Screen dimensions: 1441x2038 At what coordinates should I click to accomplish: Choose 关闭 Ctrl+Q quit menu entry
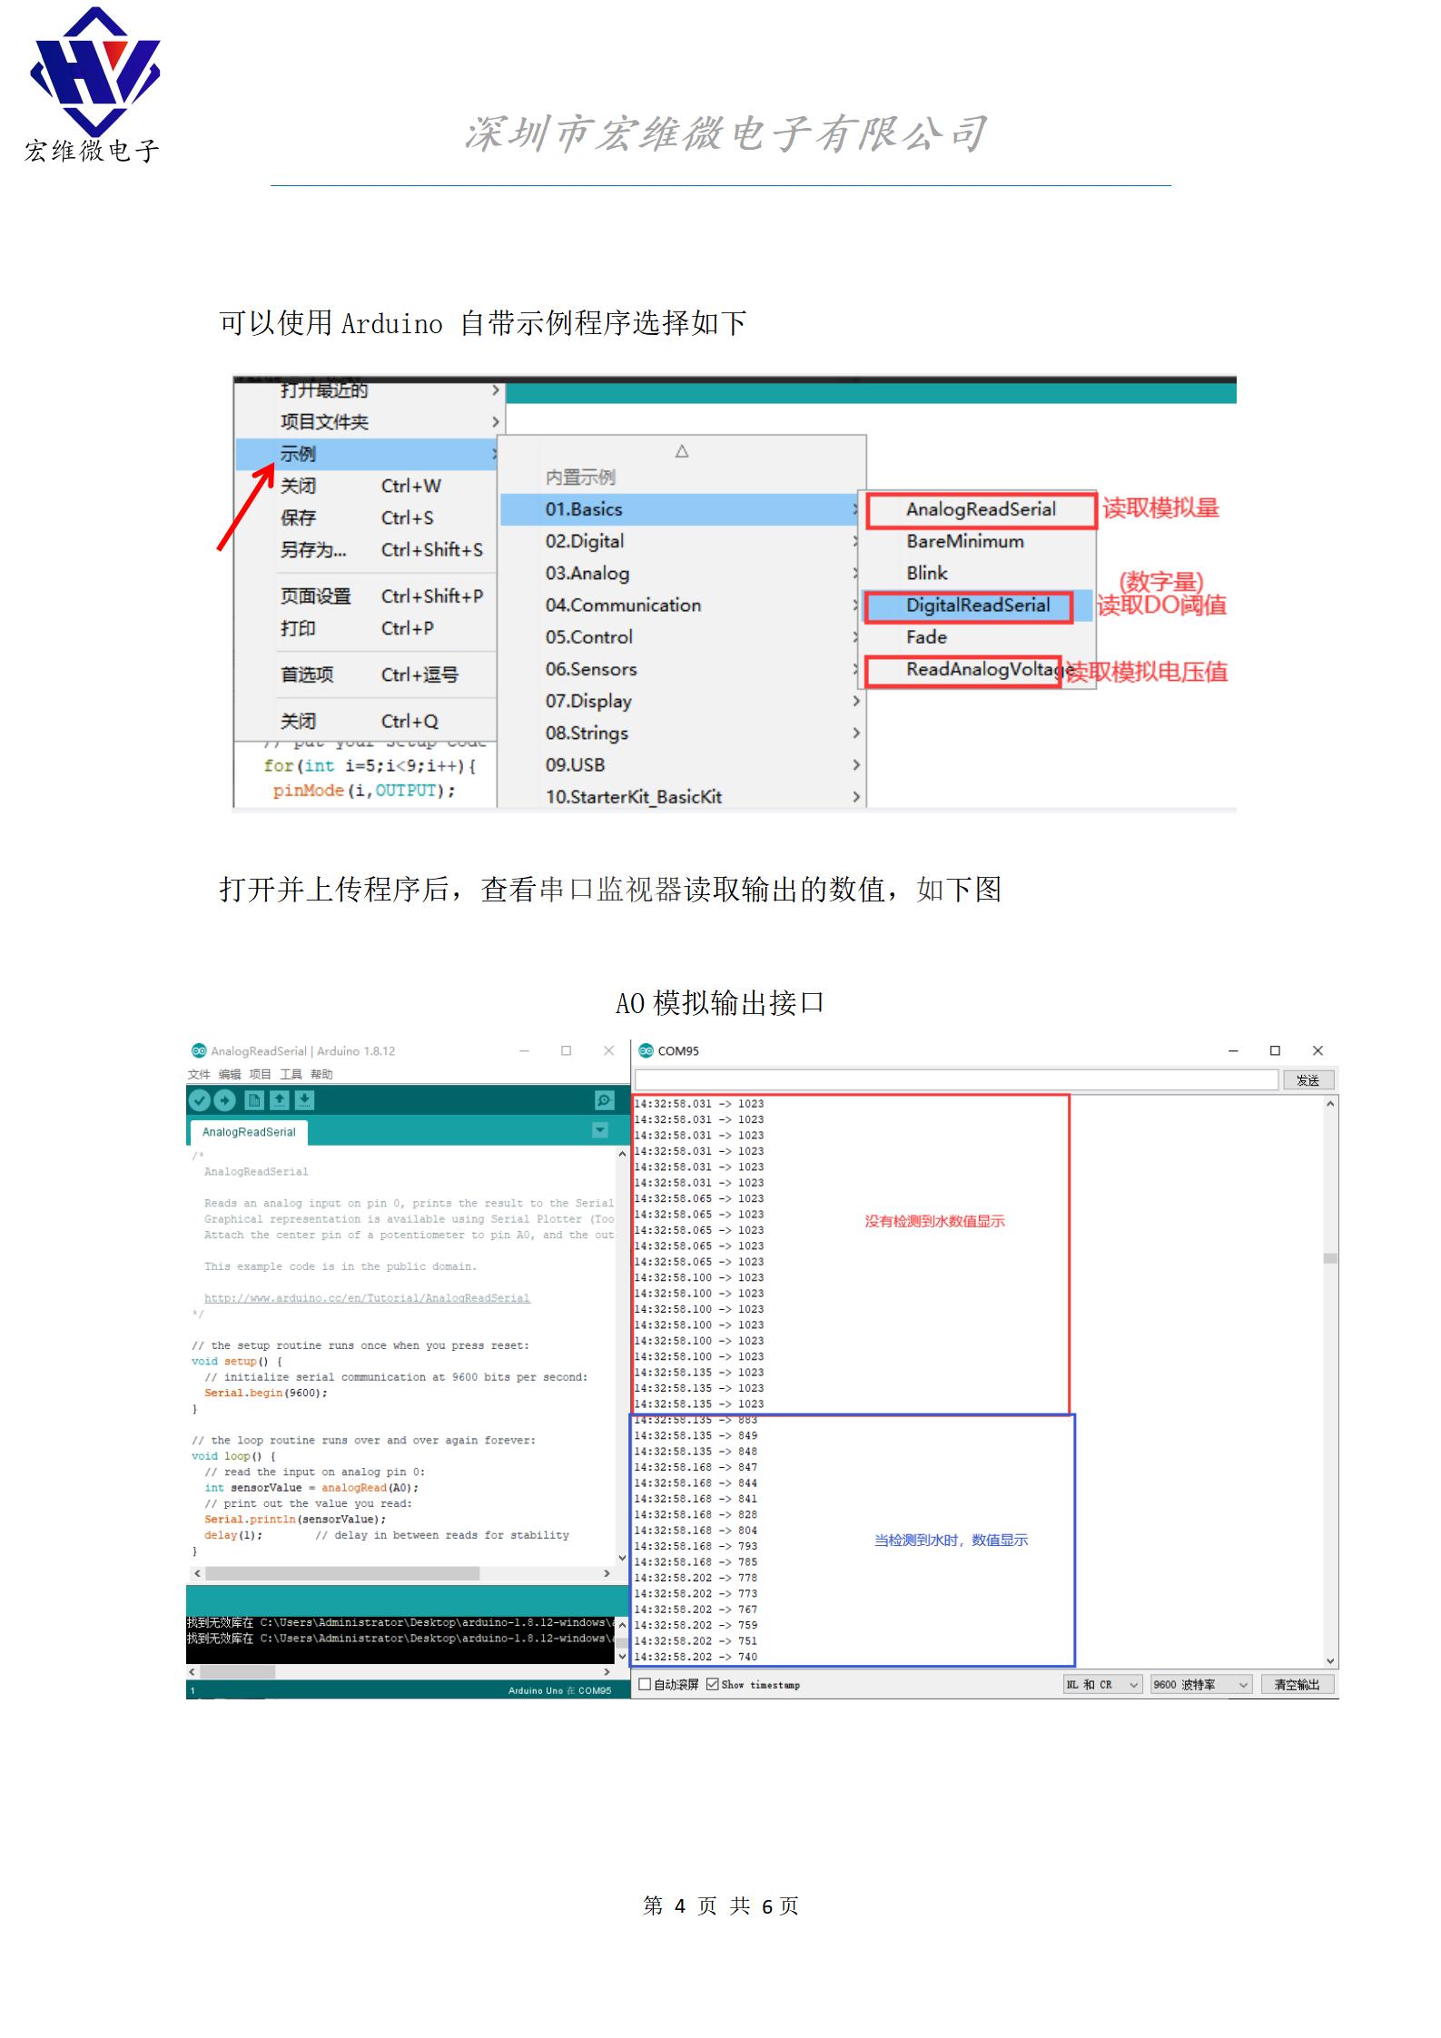pyautogui.click(x=367, y=721)
